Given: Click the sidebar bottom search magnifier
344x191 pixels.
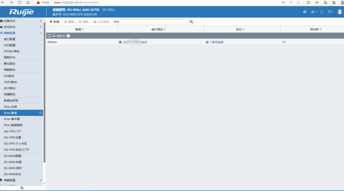Looking at the screenshot, I should [x=22, y=188].
